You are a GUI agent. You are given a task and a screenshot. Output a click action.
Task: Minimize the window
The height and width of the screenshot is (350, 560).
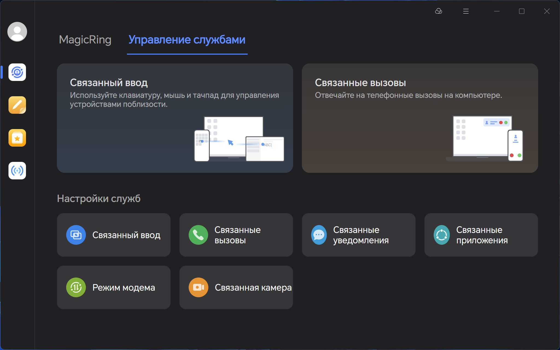(497, 11)
